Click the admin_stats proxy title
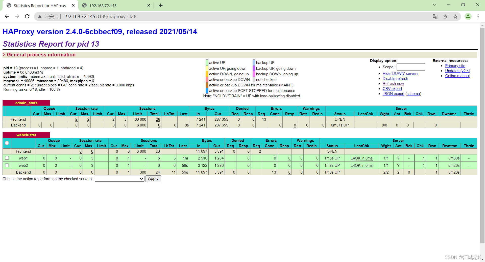 coord(26,103)
